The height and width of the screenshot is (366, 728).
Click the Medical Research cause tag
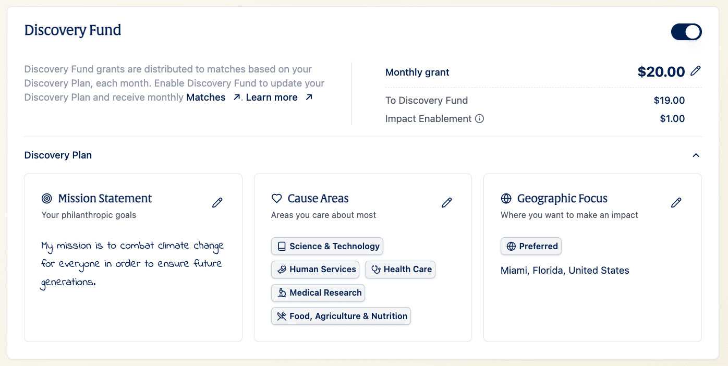(x=318, y=293)
